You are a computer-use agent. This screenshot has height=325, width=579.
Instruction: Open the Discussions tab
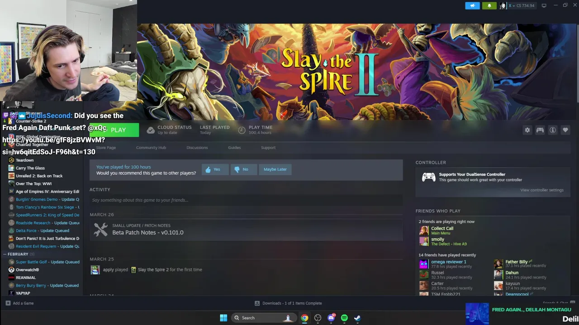pos(197,148)
